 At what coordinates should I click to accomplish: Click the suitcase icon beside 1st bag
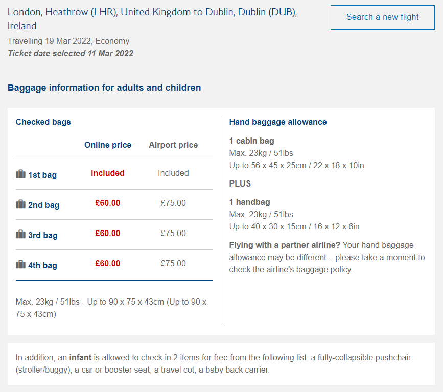(x=20, y=174)
